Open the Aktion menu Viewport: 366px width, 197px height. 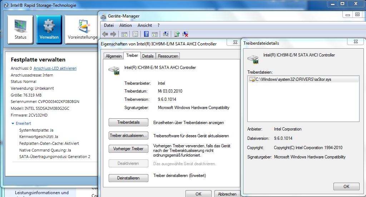coord(125,25)
